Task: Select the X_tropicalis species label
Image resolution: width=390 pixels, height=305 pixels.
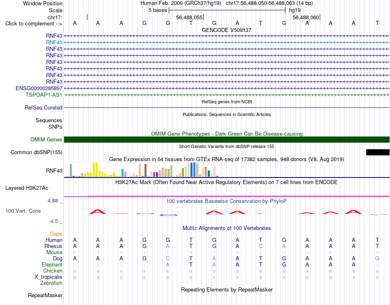Action: [48, 277]
